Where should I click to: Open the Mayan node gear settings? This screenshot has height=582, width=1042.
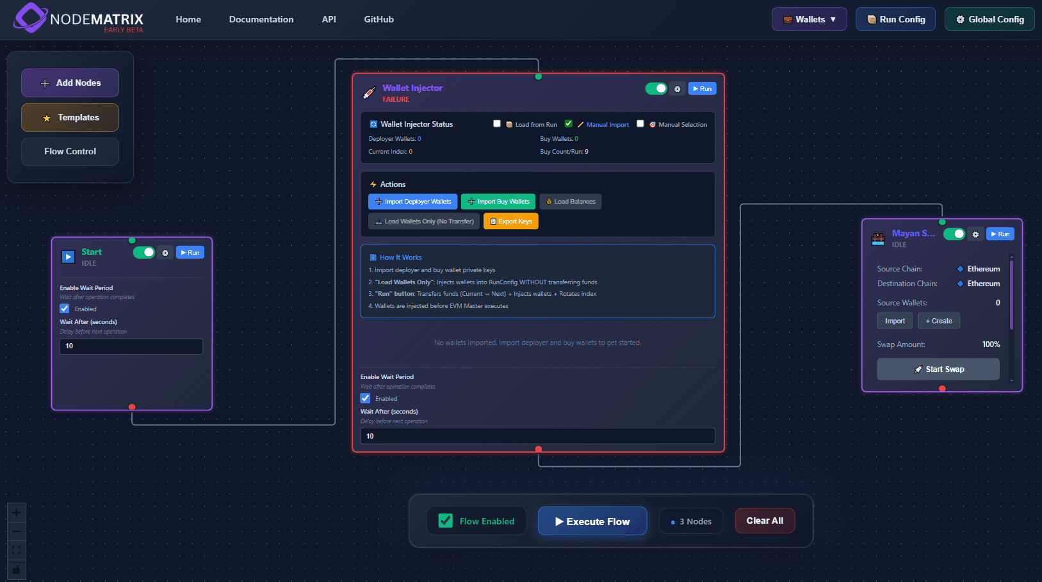pos(975,234)
